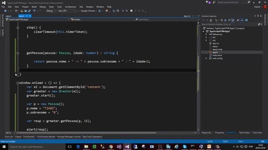
Task: Collapse the window.onload outline toggle
Action: (18, 83)
